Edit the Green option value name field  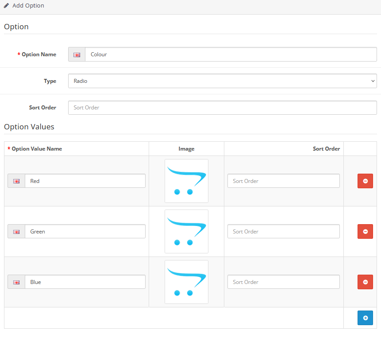(85, 231)
